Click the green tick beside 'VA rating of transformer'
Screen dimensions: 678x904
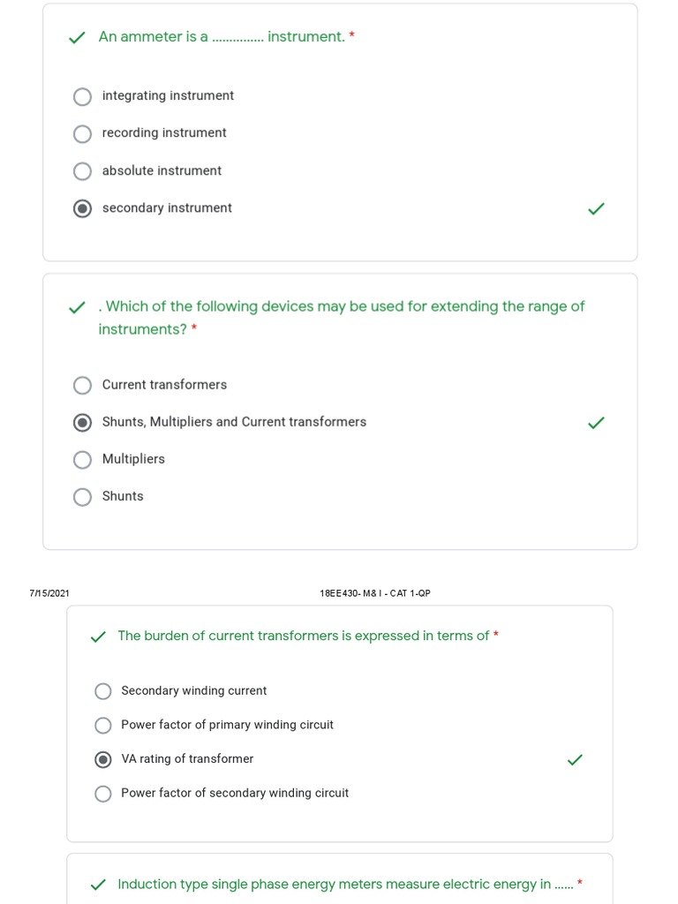pos(575,759)
